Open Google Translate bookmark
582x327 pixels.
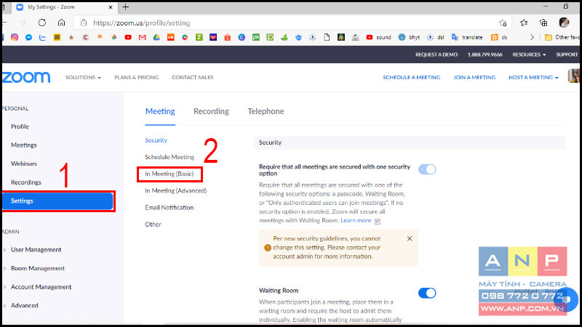pos(467,38)
